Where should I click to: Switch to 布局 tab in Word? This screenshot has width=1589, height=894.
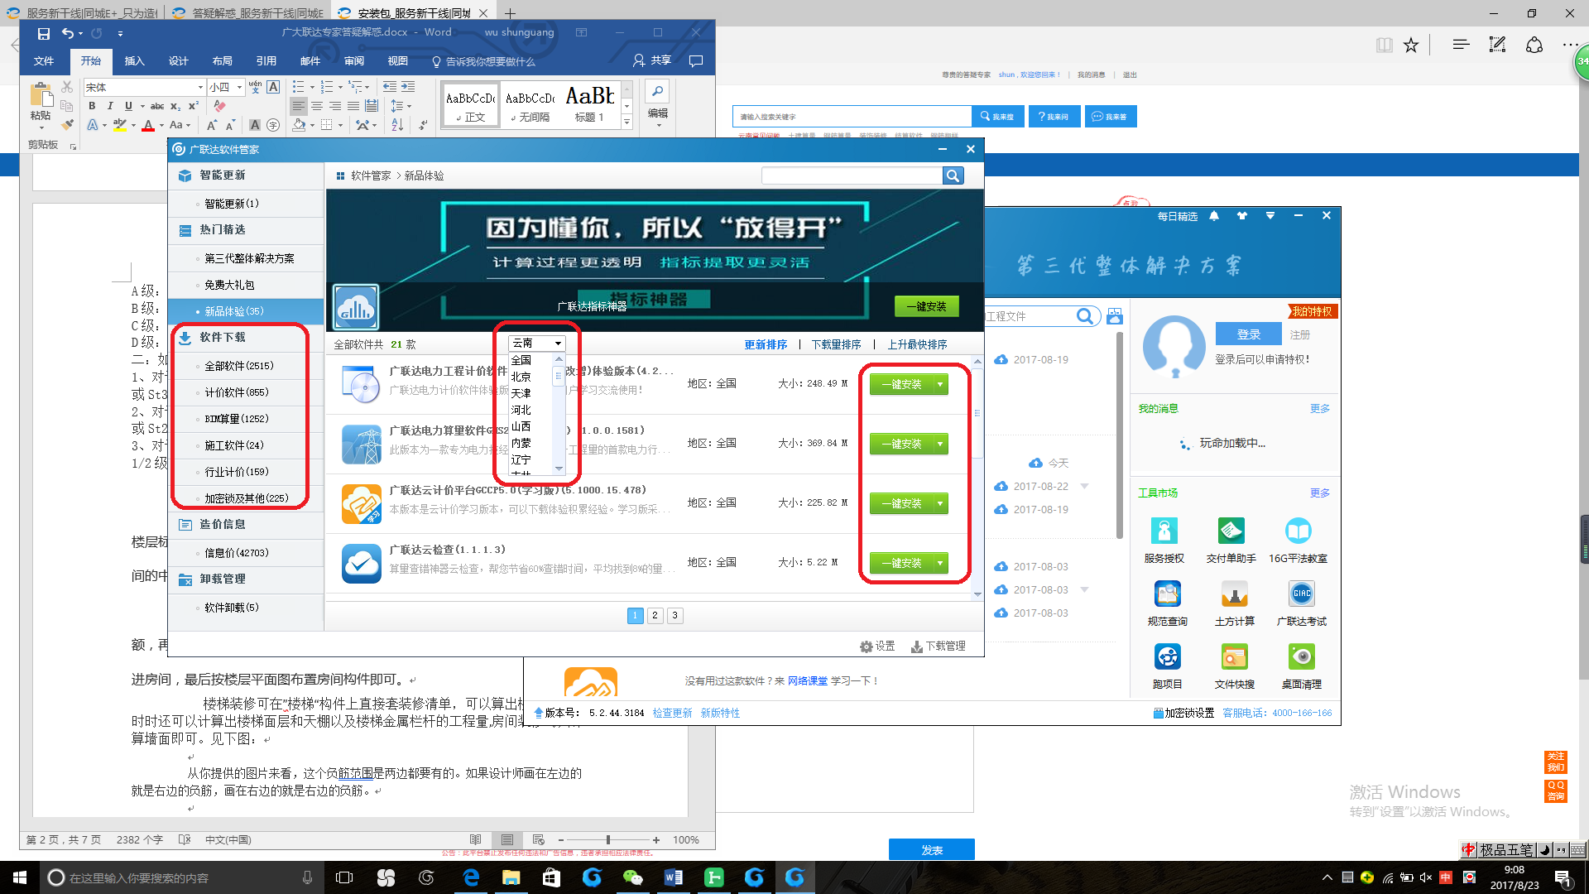[222, 60]
